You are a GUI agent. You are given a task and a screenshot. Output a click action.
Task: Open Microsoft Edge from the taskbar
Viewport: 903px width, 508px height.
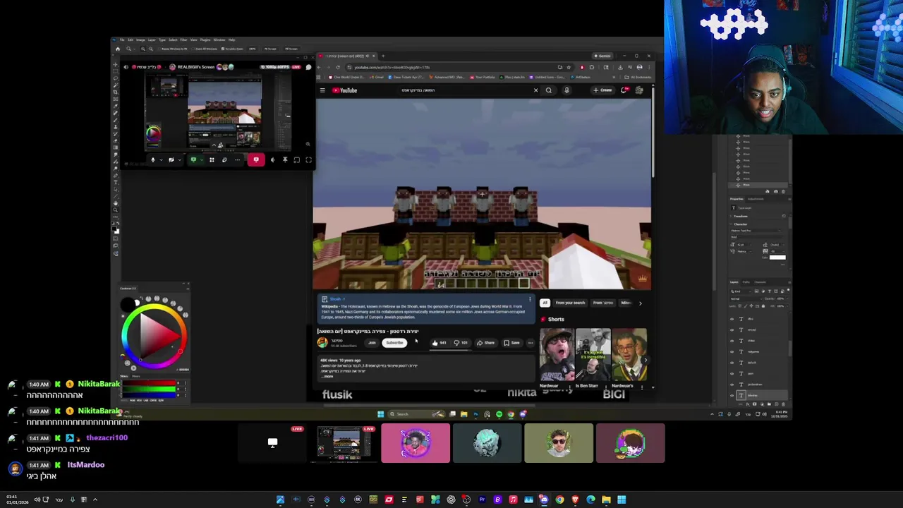click(590, 500)
